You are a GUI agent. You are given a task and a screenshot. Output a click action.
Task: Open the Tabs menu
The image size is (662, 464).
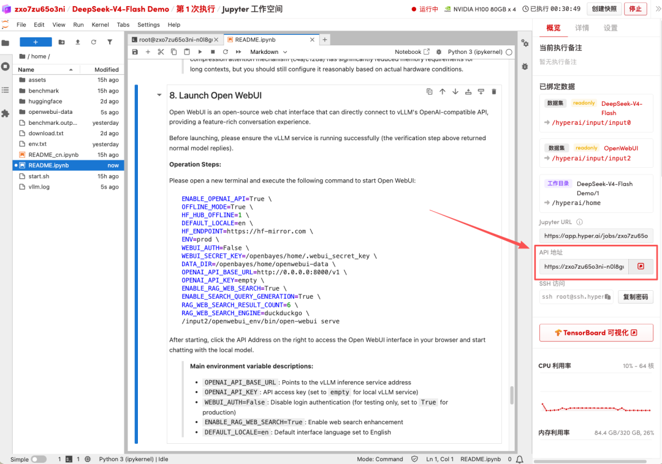pos(123,25)
